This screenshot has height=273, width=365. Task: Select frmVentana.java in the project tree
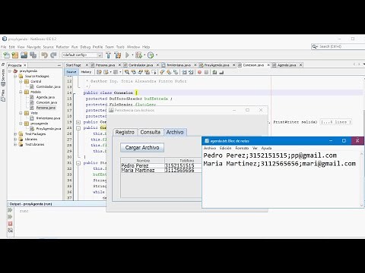[x=48, y=118]
